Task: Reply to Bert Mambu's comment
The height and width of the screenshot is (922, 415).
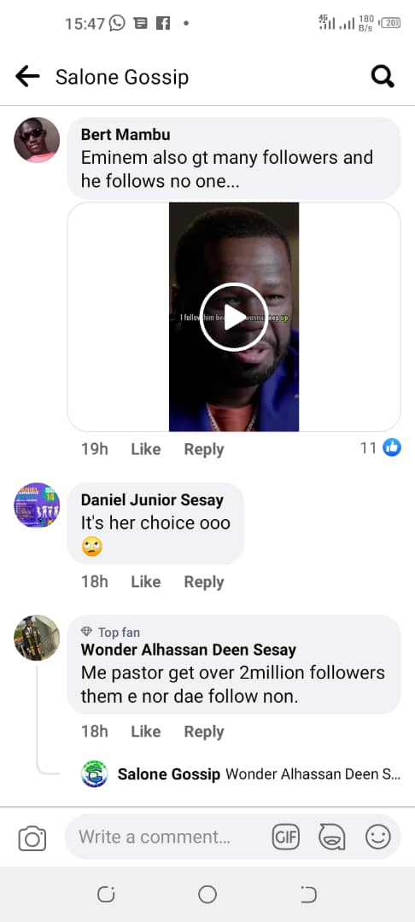Action: click(204, 449)
